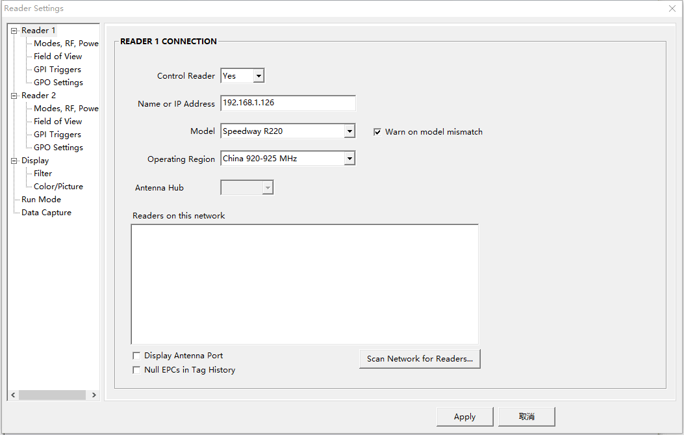684x435 pixels.
Task: Select Field of View under Reader 1
Action: coord(58,57)
